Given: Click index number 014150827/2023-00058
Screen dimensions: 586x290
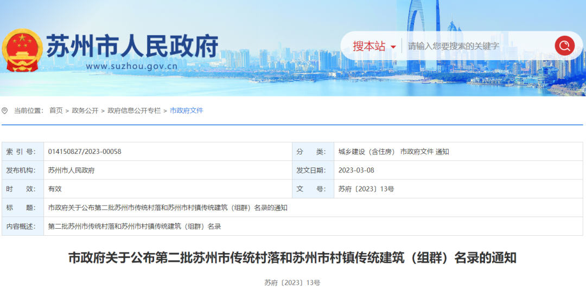Looking at the screenshot, I should pos(85,152).
